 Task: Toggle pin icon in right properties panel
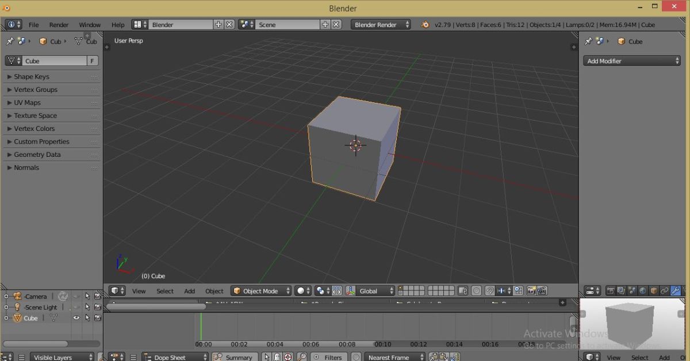coord(589,41)
